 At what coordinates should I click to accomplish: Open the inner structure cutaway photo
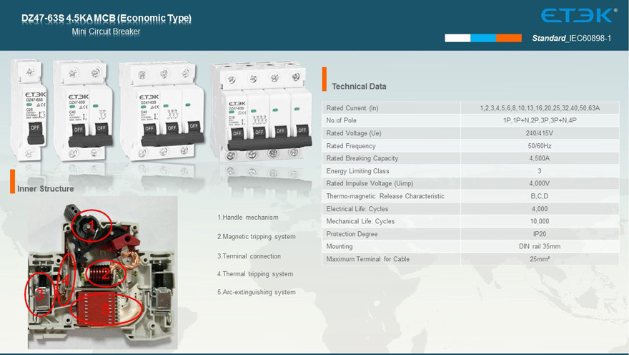[103, 273]
